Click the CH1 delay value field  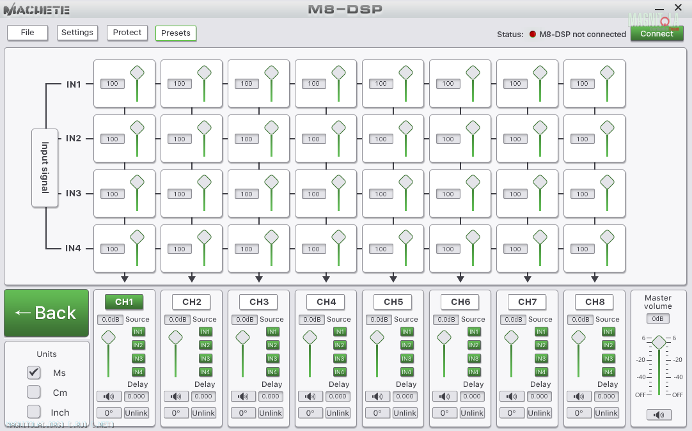click(x=136, y=396)
